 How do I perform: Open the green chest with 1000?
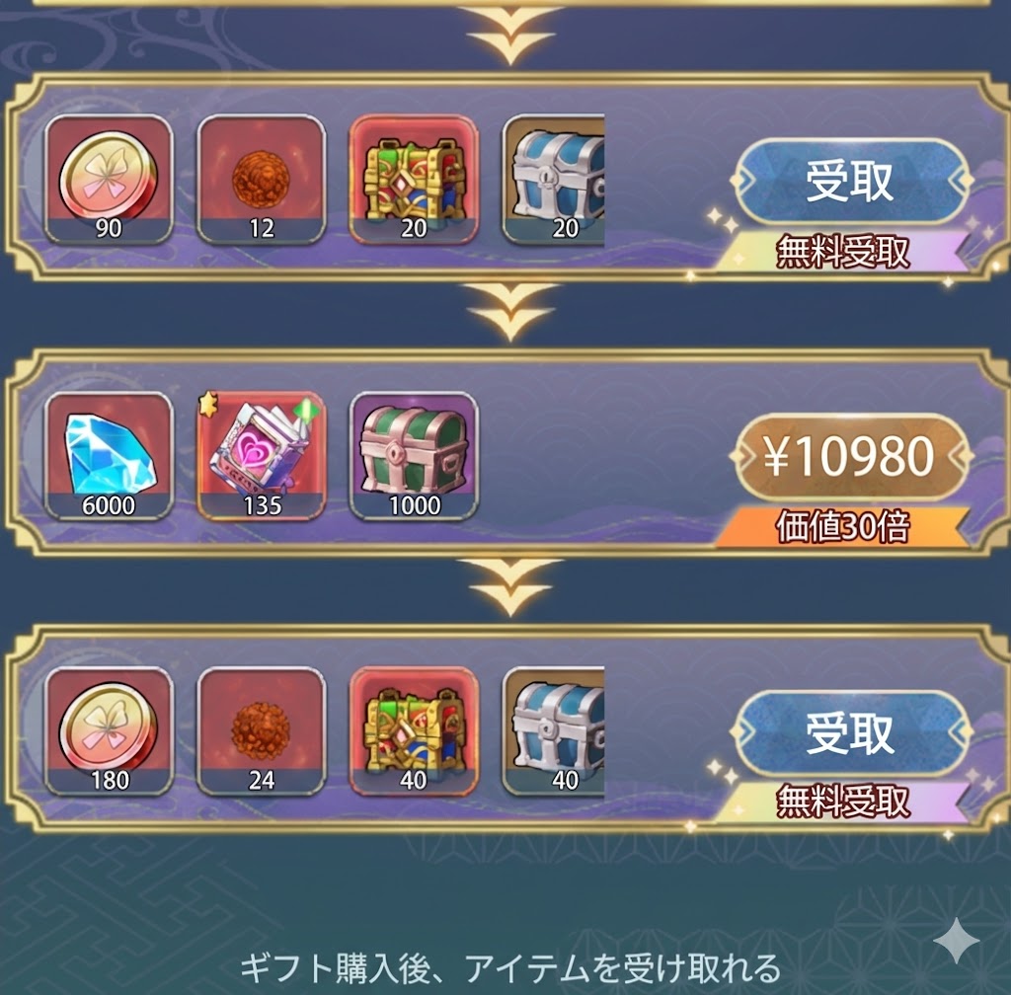414,456
